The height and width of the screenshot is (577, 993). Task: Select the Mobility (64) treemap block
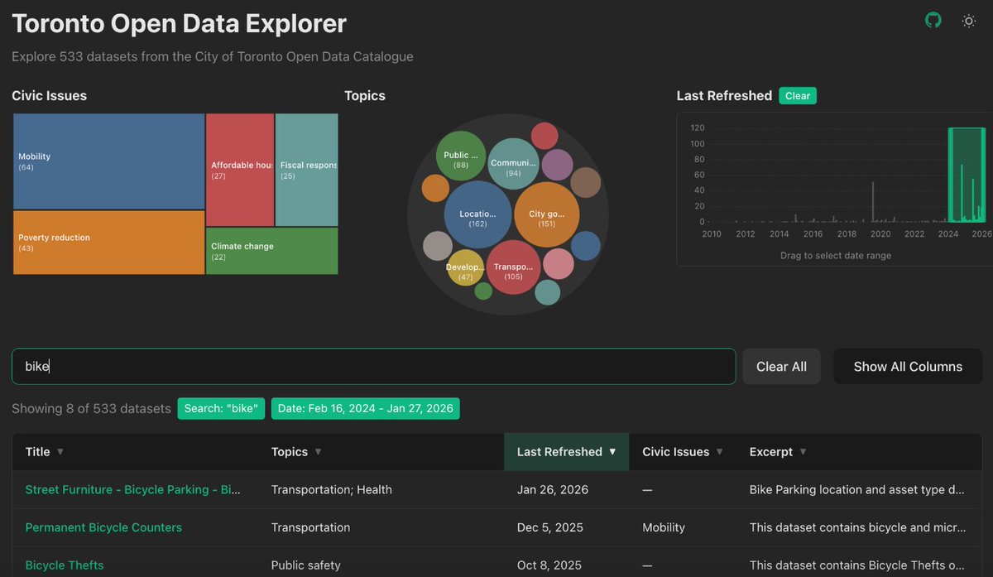(x=108, y=161)
